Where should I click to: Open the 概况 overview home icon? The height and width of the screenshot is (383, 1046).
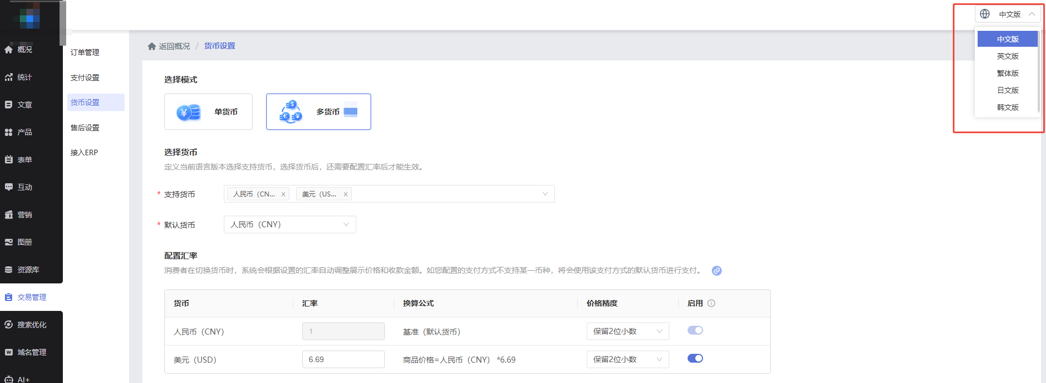click(8, 50)
